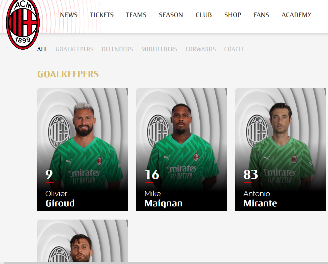This screenshot has width=328, height=264.
Task: Click the horizontal scrollbar at the bottom
Action: (x=166, y=263)
